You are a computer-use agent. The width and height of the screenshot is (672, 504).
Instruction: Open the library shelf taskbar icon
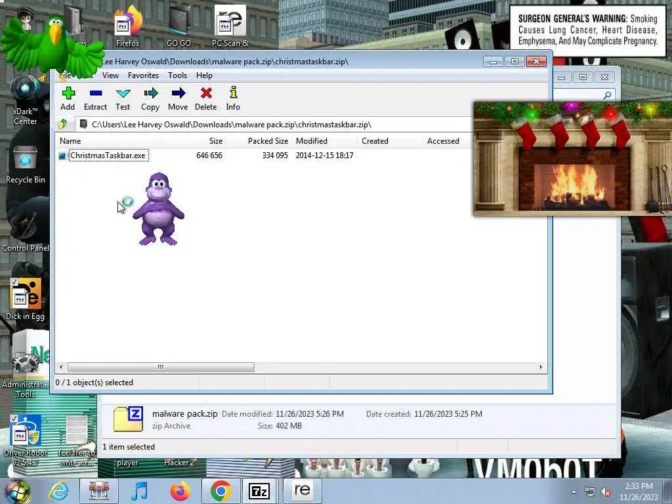tap(99, 491)
